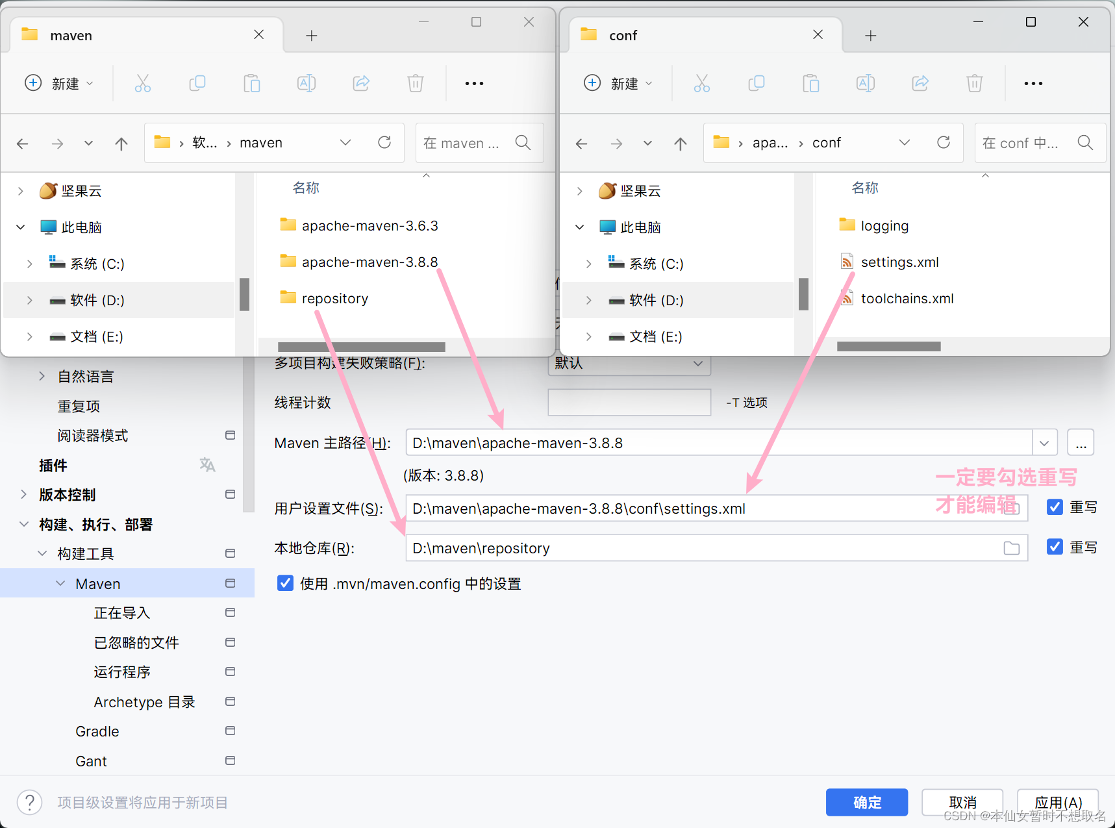The height and width of the screenshot is (828, 1115).
Task: Click the help question mark icon
Action: [30, 803]
